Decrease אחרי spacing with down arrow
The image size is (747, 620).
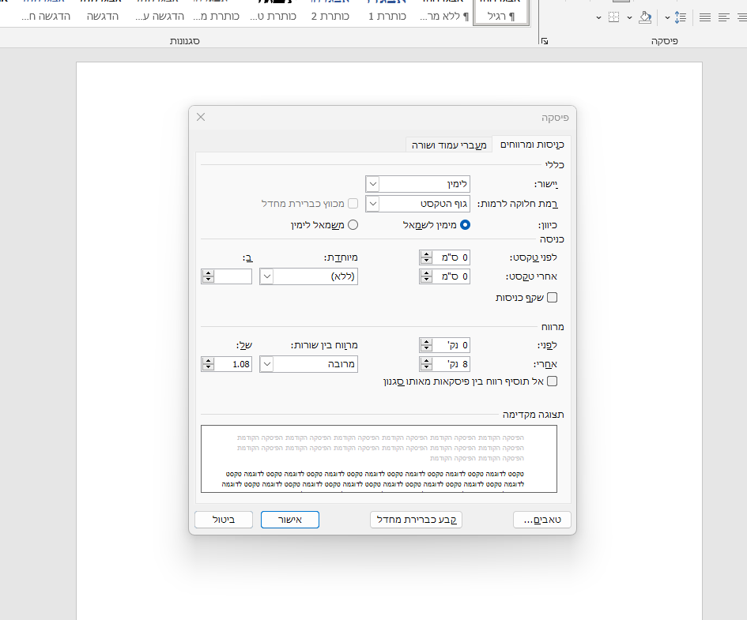tap(426, 367)
